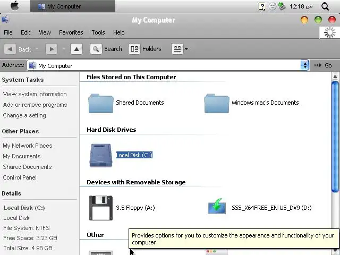
Task: Click the scrollbar up arrow
Action: coord(335,76)
